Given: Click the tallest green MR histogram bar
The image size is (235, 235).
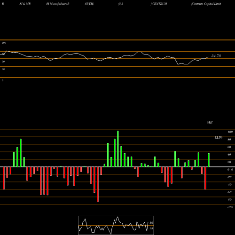Looking at the screenshot, I should 118,149.
